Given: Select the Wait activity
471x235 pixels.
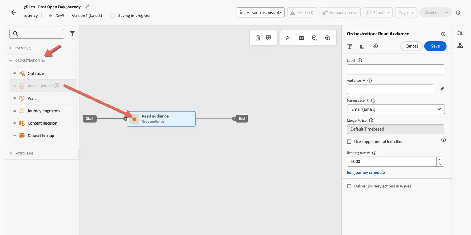Looking at the screenshot, I should coord(43,98).
